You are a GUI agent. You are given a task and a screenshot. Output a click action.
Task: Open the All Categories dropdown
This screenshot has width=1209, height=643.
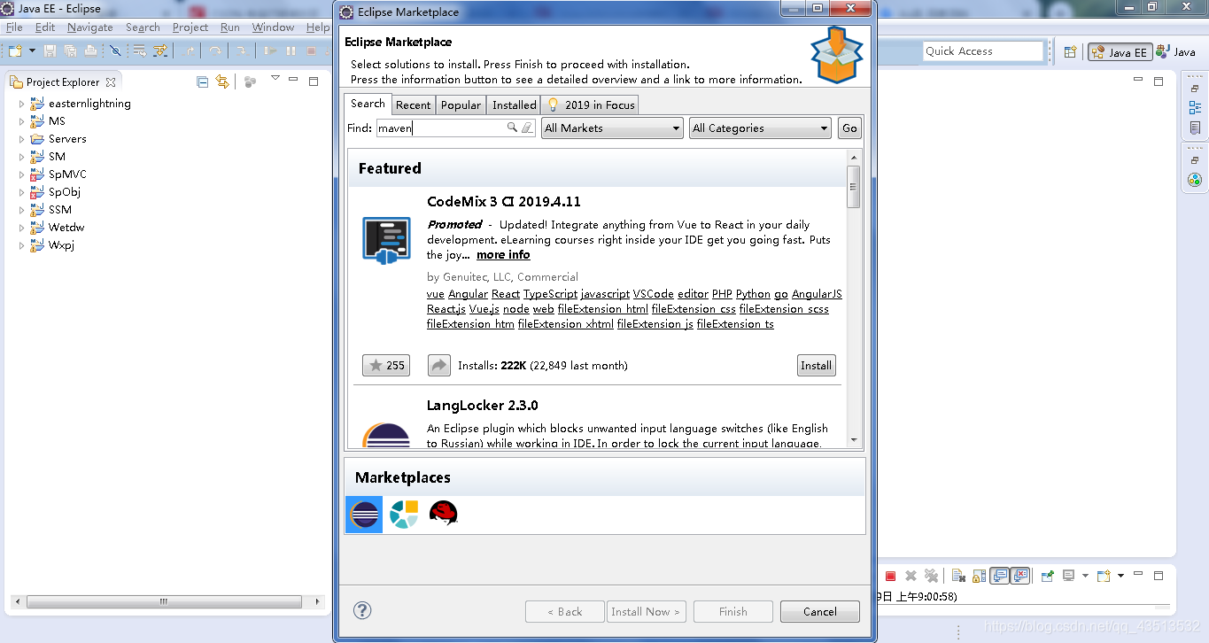click(760, 128)
